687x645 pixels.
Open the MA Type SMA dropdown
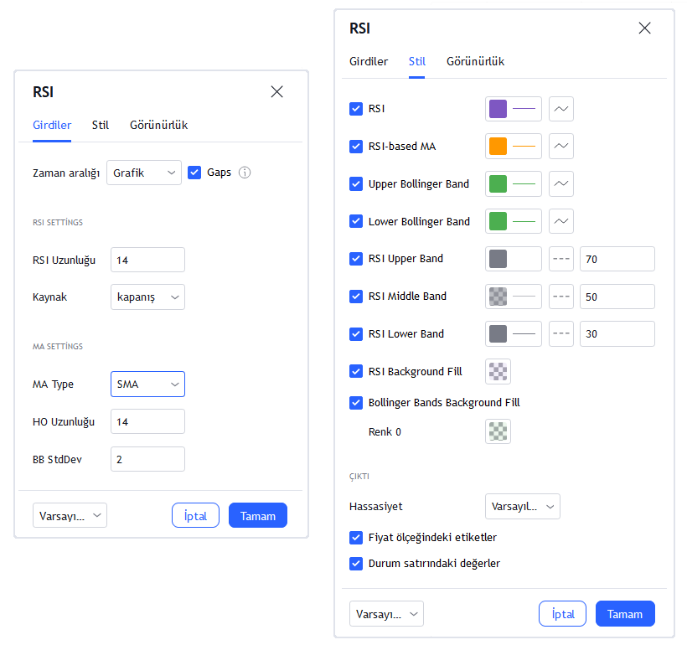click(147, 384)
